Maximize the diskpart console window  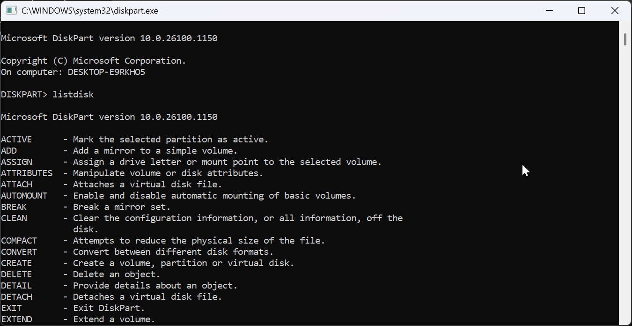(581, 10)
